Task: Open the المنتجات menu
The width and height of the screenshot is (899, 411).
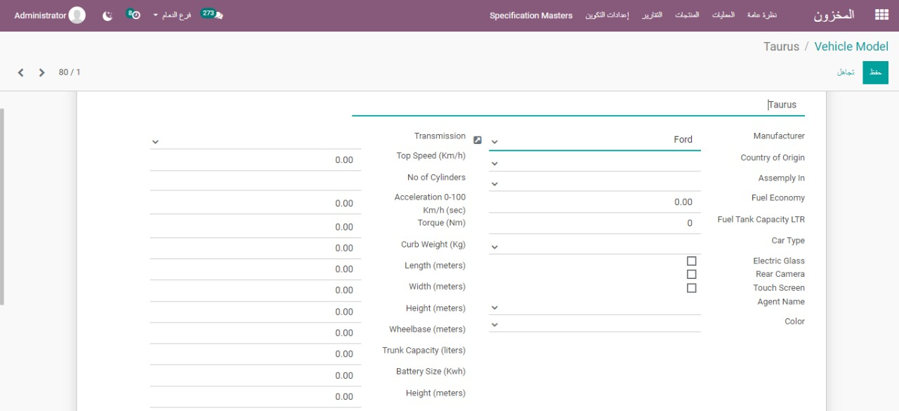Action: (687, 15)
